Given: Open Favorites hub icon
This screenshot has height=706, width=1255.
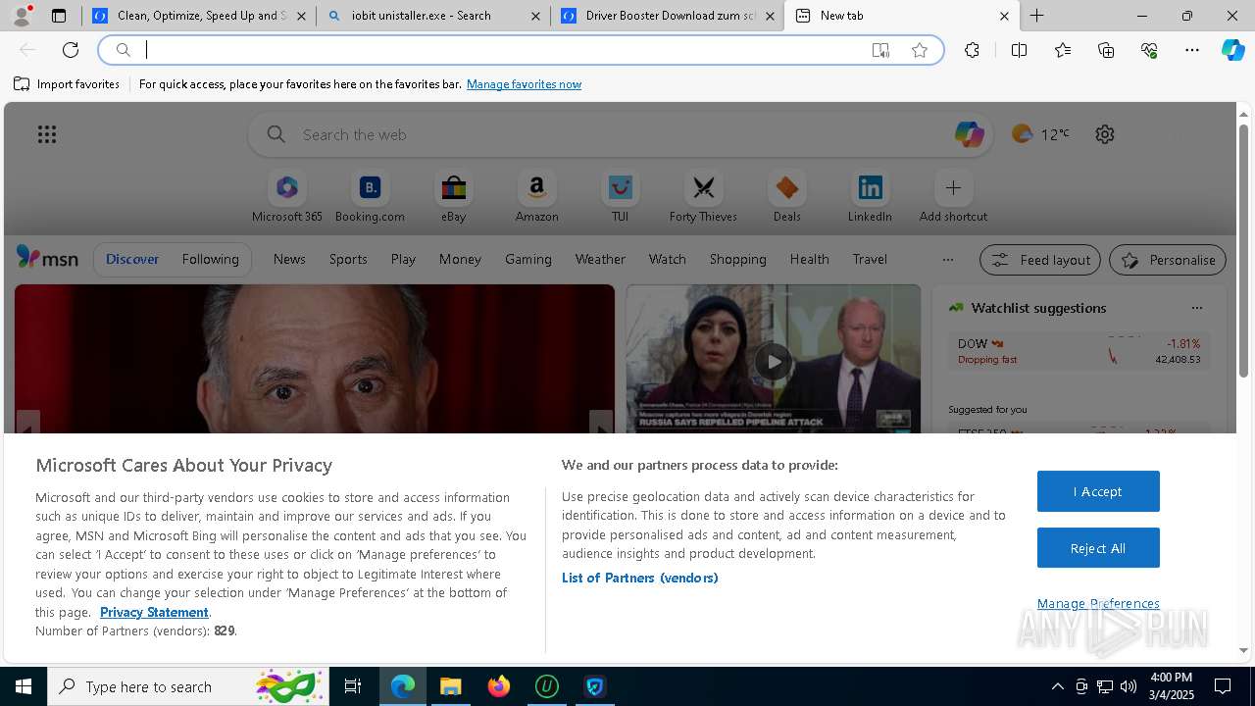Looking at the screenshot, I should (x=1063, y=50).
